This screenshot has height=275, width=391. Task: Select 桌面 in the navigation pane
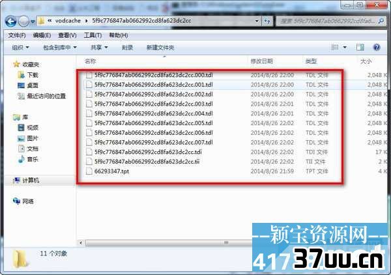click(x=33, y=85)
